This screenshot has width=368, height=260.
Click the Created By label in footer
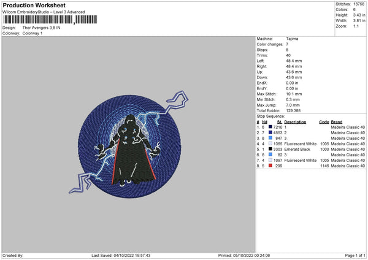pyautogui.click(x=13, y=256)
